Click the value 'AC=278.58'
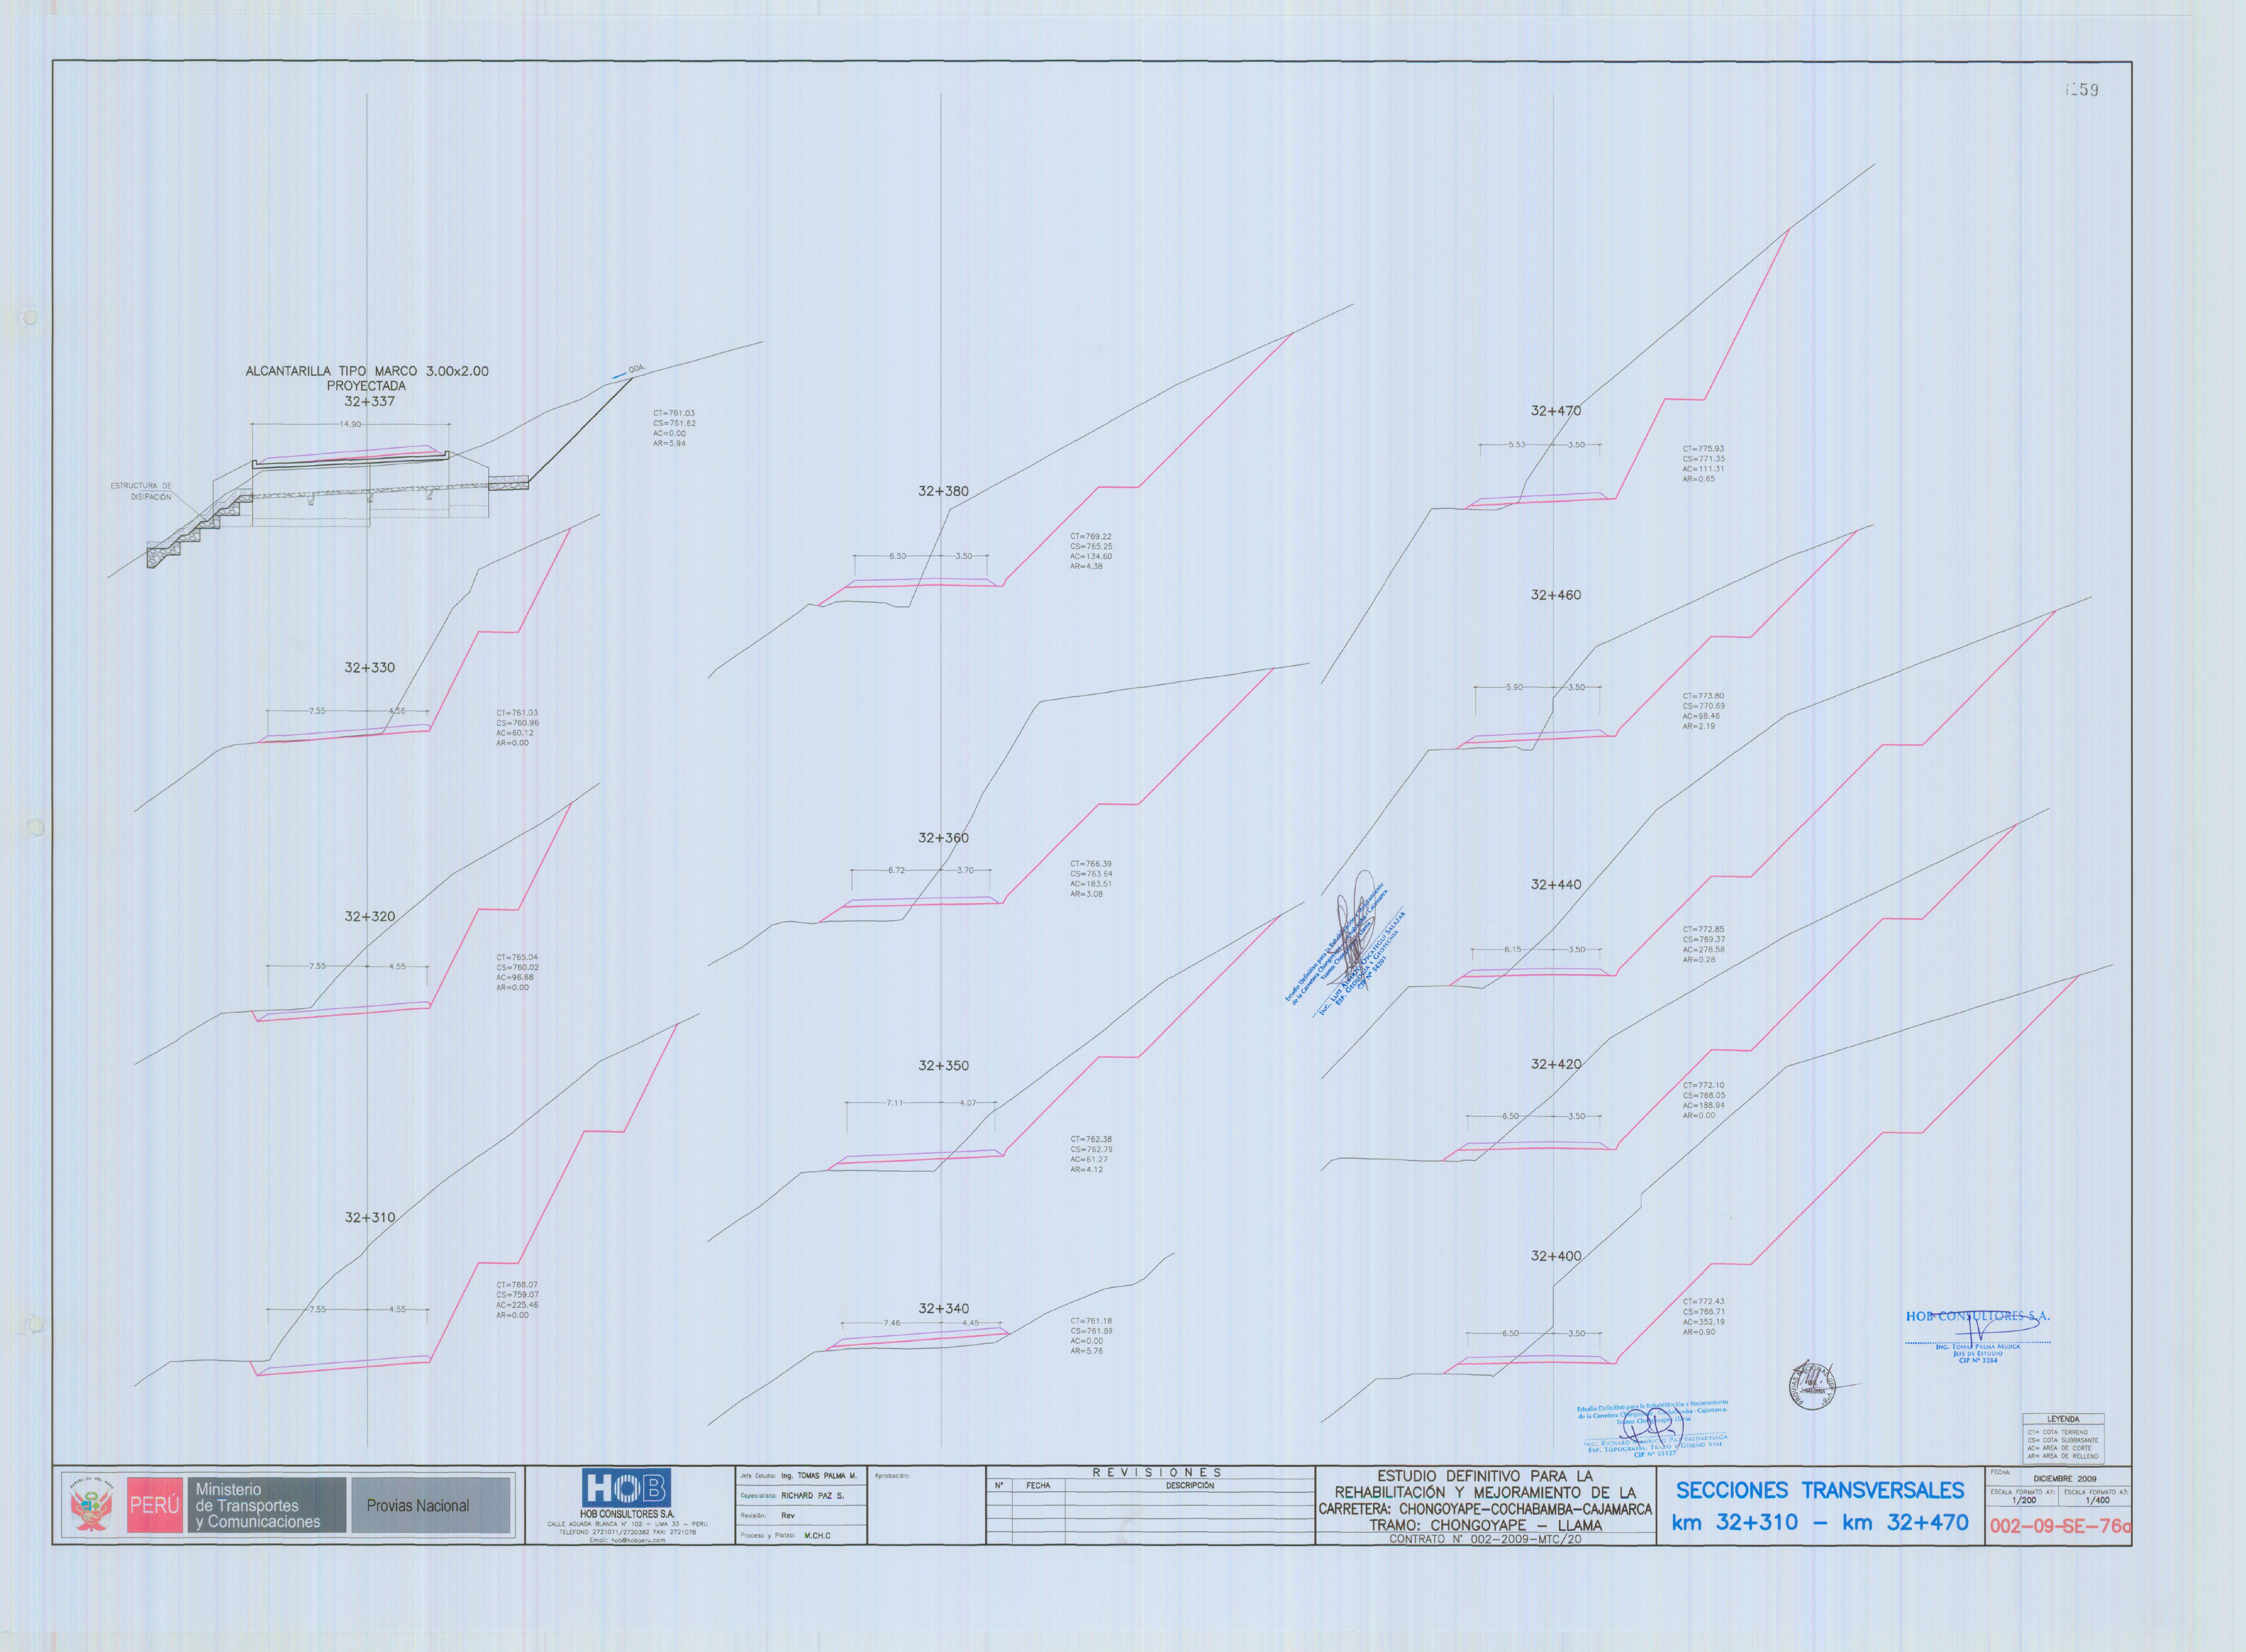Screen dimensions: 2246x1652 point(1703,950)
